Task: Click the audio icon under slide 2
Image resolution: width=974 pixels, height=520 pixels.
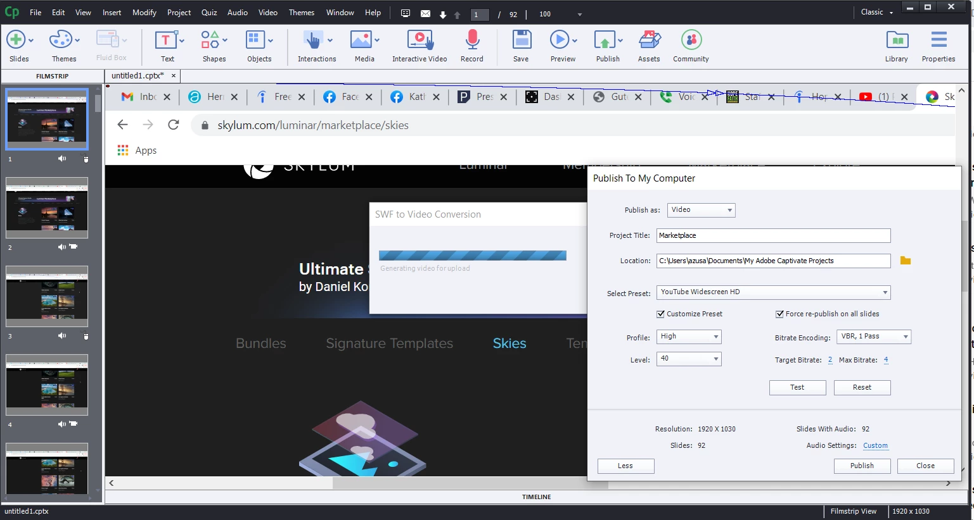Action: tap(62, 247)
